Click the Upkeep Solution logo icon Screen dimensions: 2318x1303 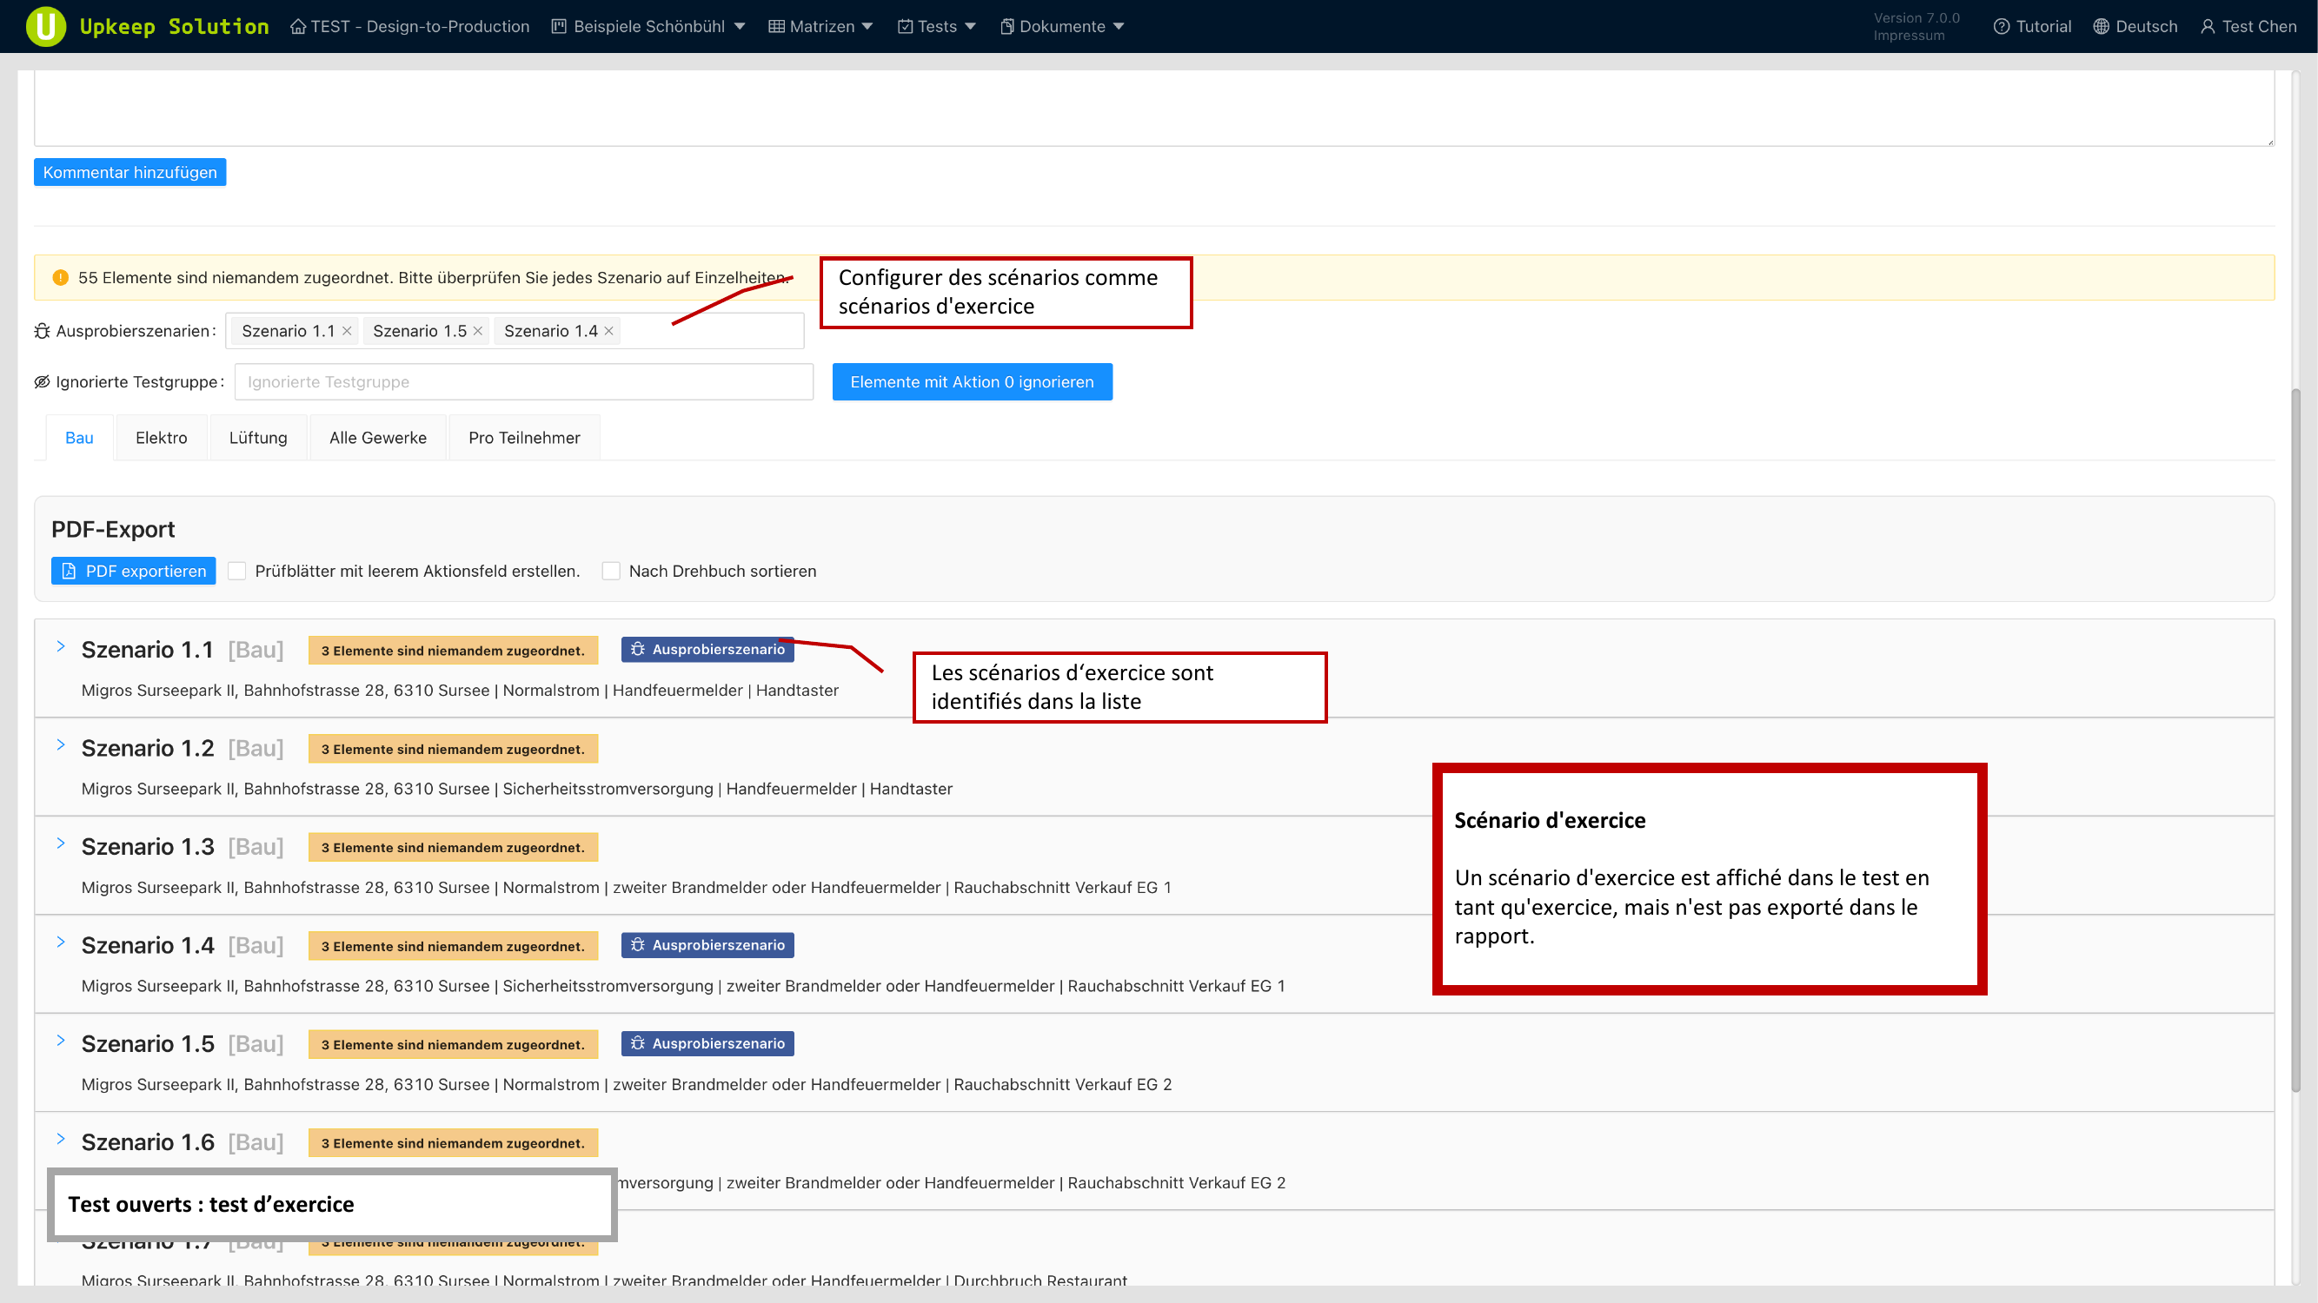46,26
